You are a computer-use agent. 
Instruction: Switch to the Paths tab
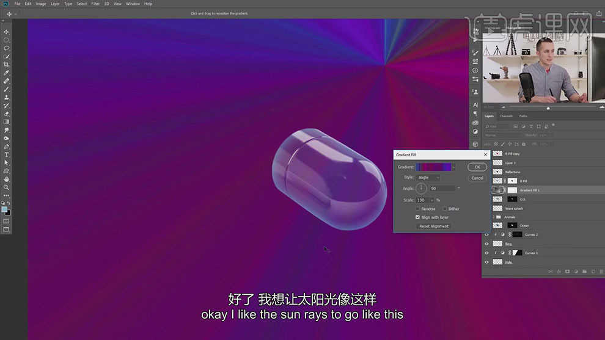point(523,116)
